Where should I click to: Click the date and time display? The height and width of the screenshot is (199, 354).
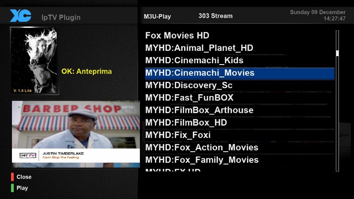318,15
